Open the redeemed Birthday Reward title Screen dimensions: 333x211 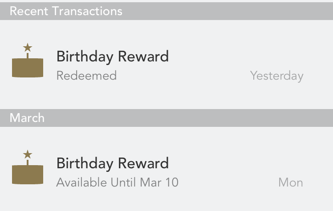(113, 57)
